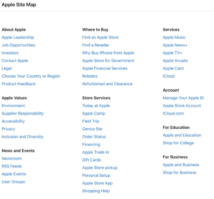Open Manage Your Apple ID
This screenshot has width=214, height=199.
coord(183,98)
